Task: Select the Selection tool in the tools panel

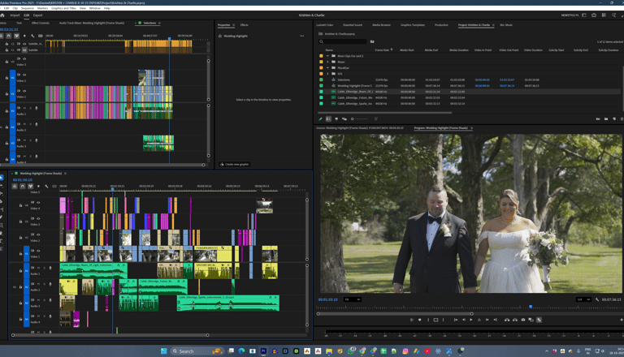Action: click(x=2, y=178)
